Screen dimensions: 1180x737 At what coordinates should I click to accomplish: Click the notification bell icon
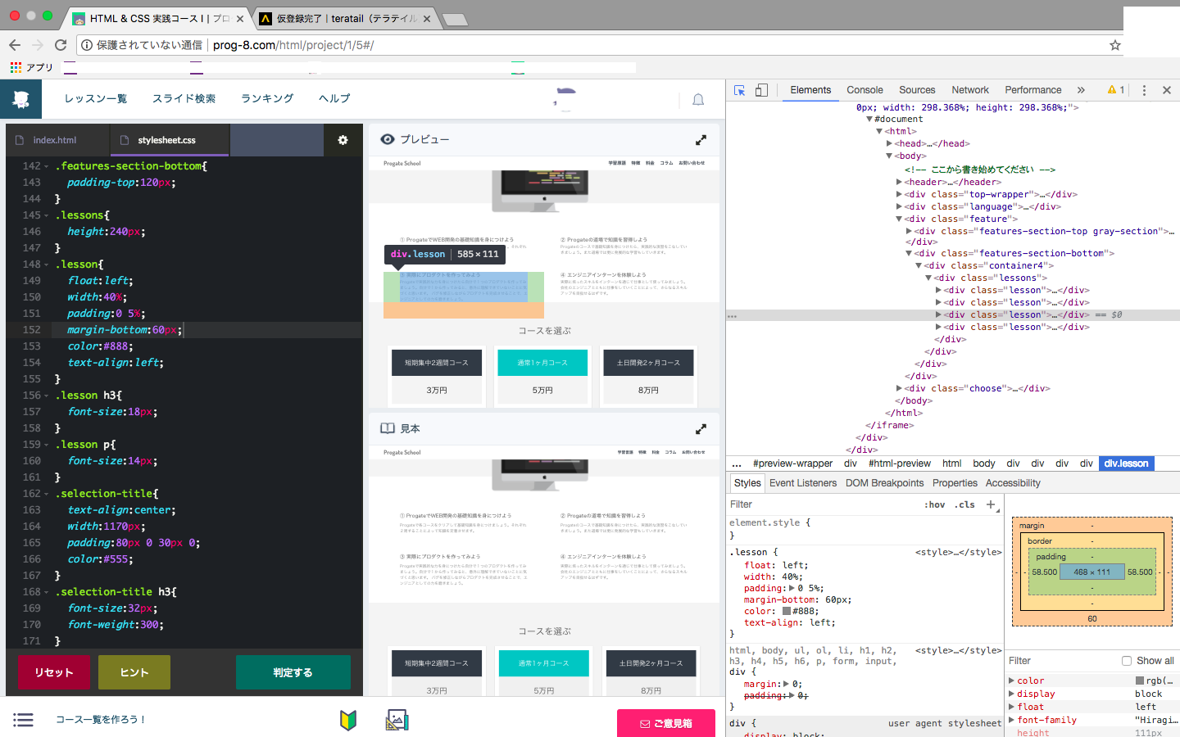pos(698,100)
